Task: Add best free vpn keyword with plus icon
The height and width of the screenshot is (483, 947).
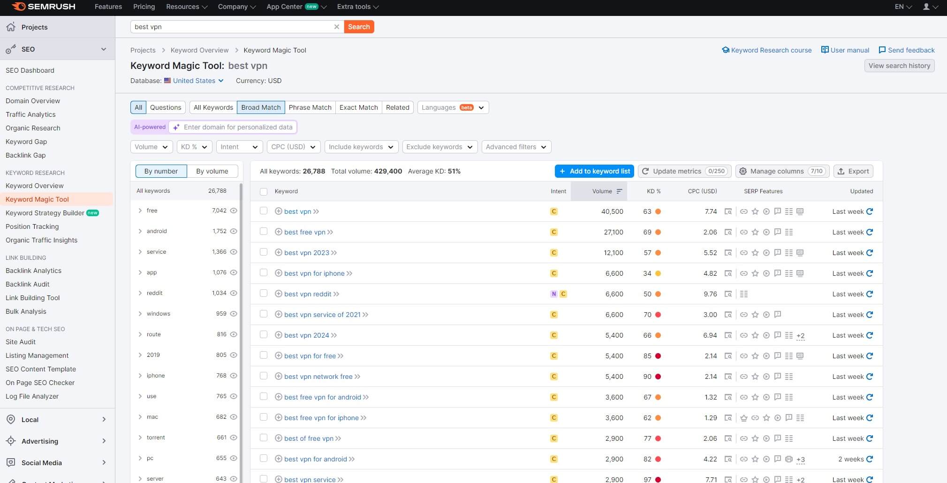Action: 278,232
